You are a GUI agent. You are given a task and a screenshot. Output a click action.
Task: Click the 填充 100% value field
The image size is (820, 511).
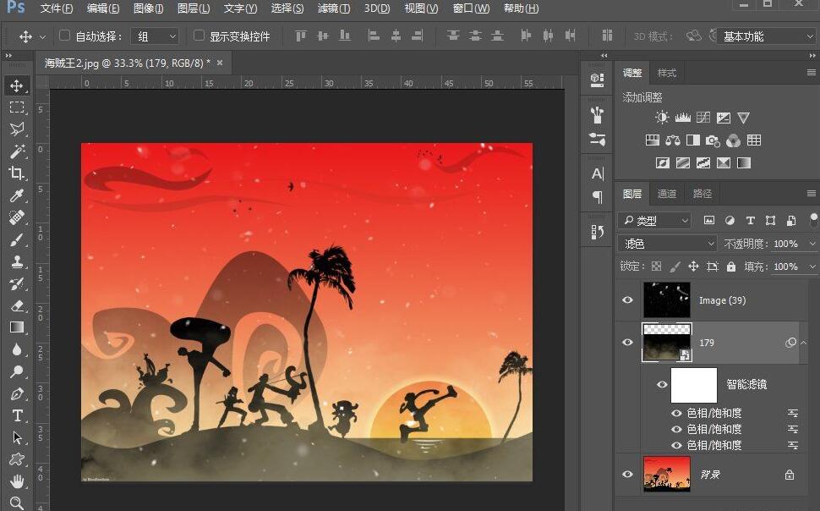[x=786, y=266]
